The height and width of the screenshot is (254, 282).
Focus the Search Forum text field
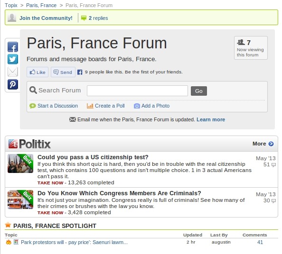pos(137,91)
